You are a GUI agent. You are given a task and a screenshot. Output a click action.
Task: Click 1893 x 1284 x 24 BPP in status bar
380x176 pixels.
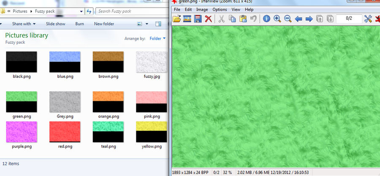click(x=190, y=173)
